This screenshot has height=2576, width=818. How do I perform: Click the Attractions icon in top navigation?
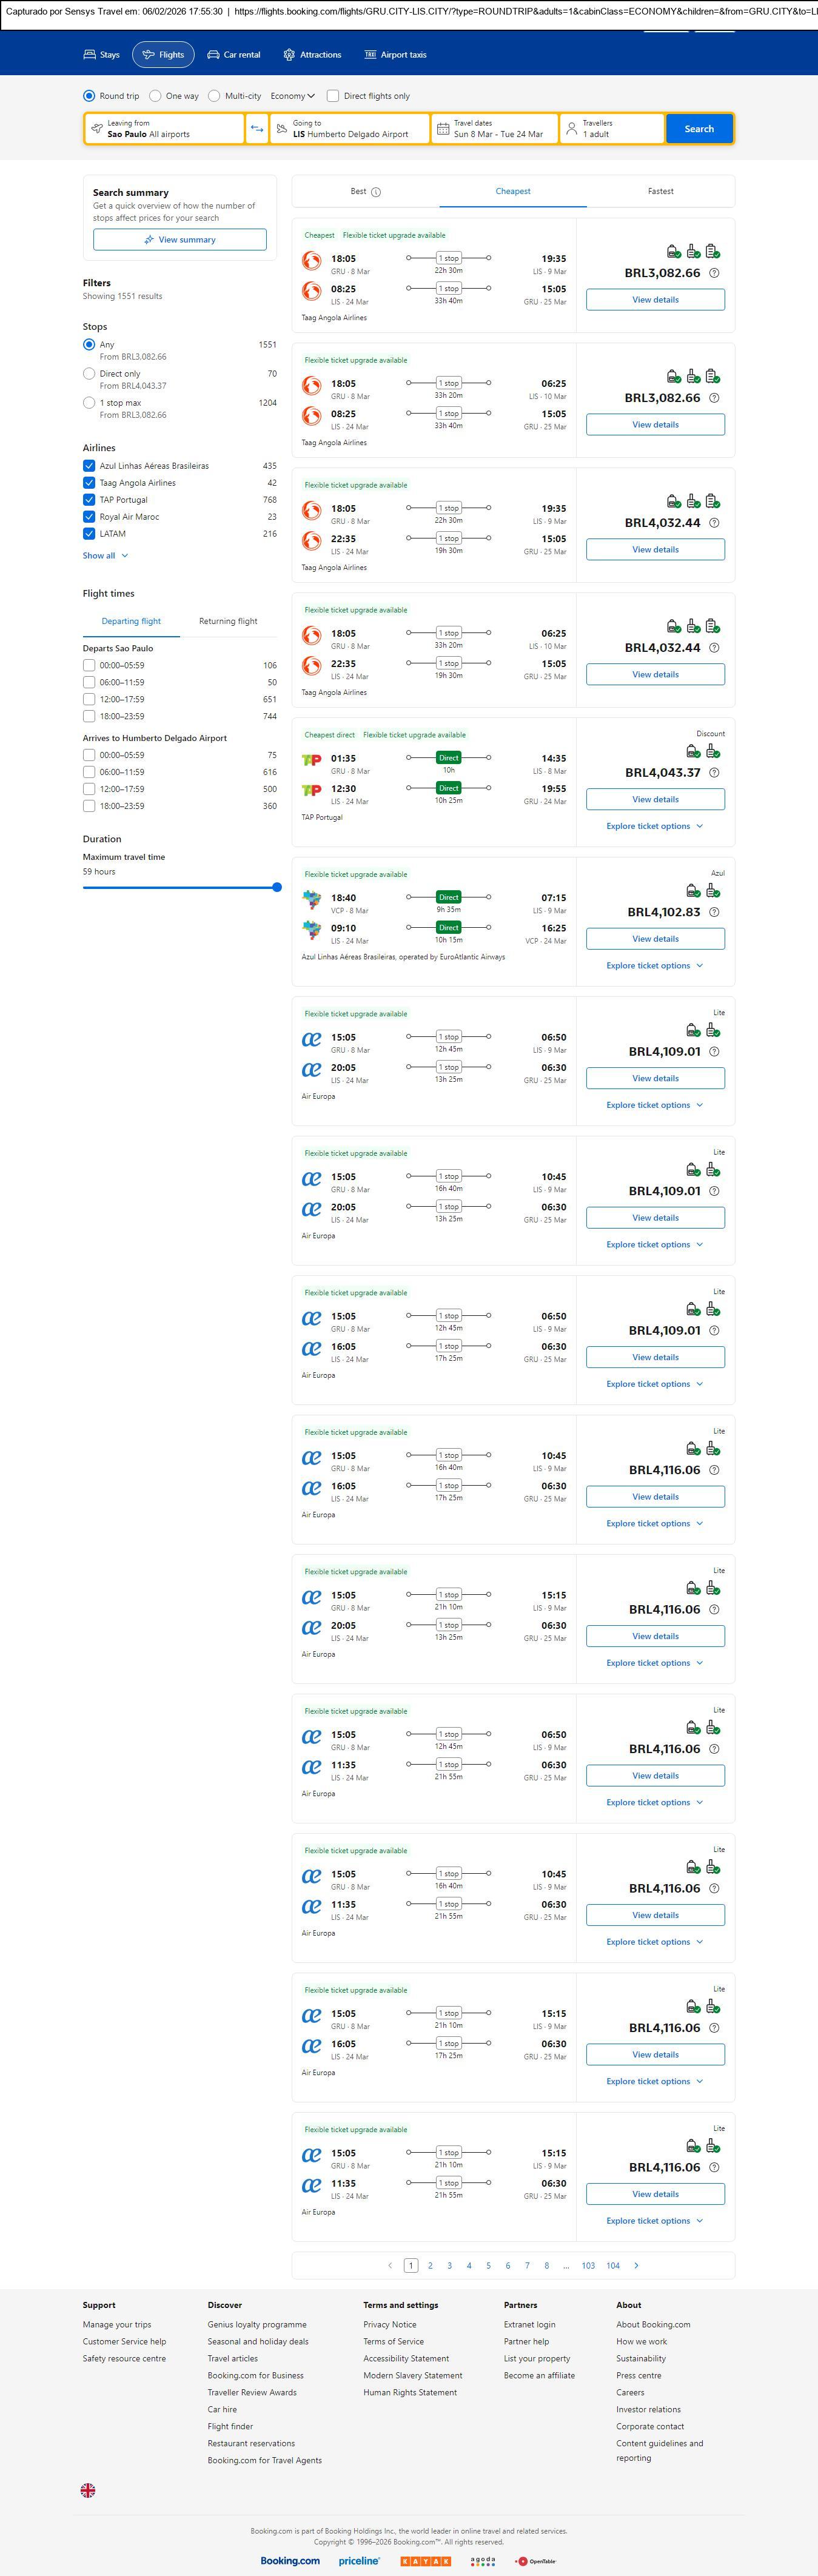point(289,55)
